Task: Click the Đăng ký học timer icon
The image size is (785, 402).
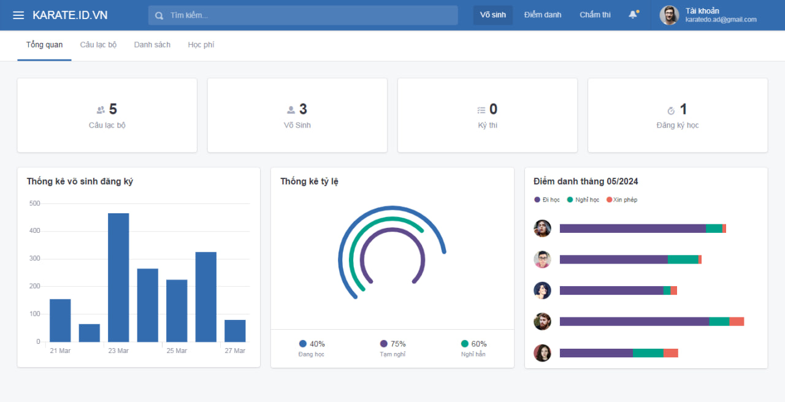Action: point(671,110)
